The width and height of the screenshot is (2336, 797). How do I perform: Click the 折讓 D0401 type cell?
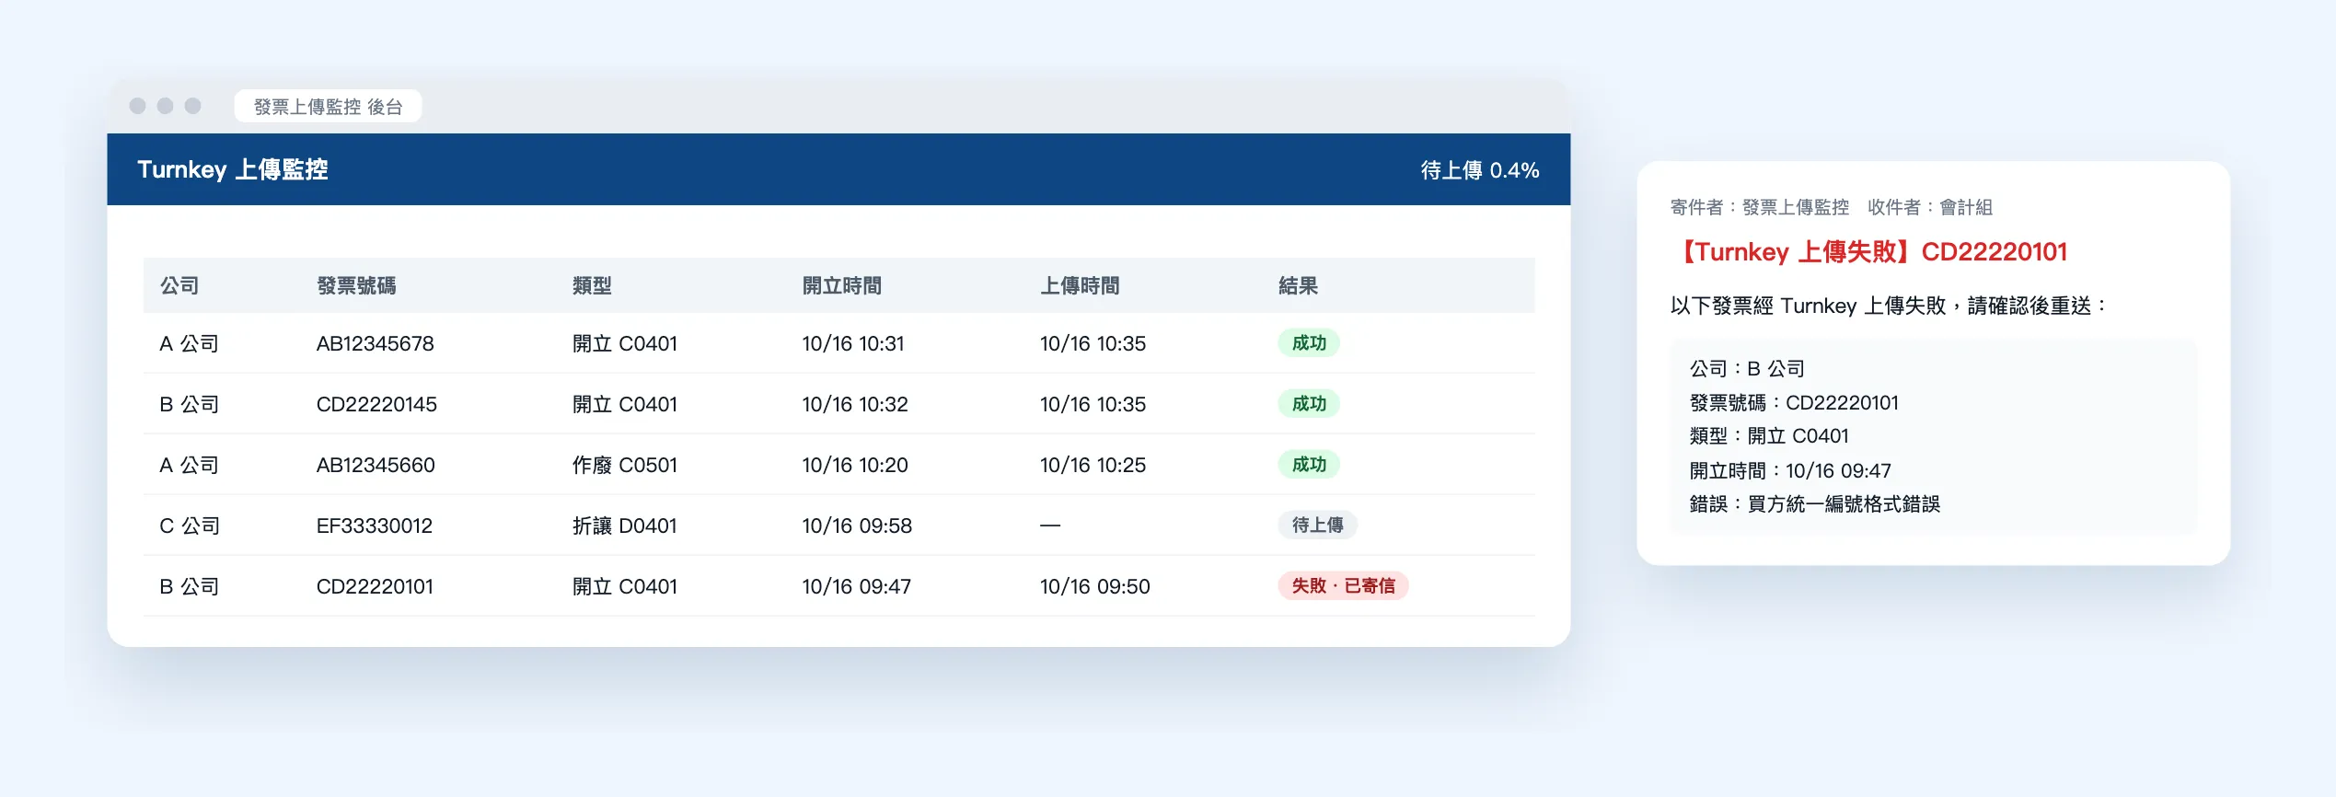(x=624, y=526)
